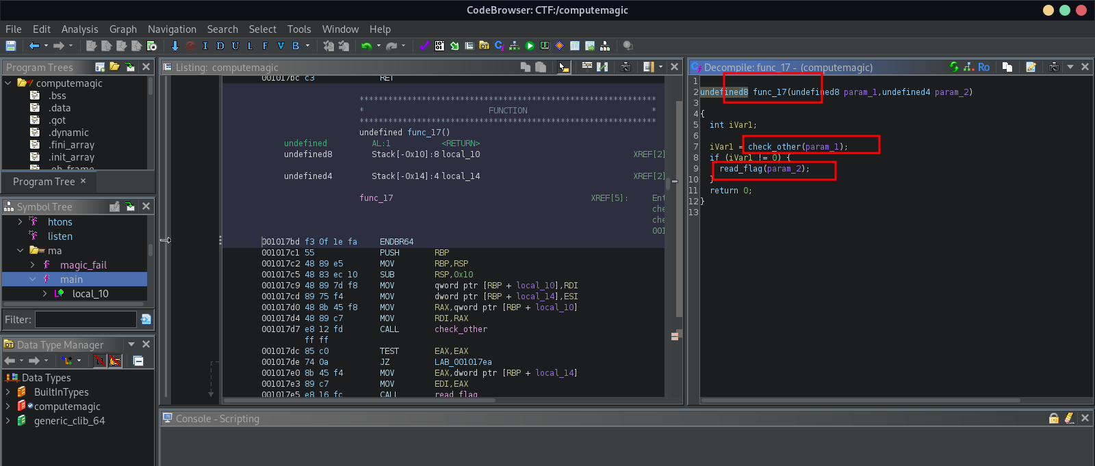This screenshot has height=466, width=1095.
Task: Click the Save program toolbar icon
Action: 11,46
